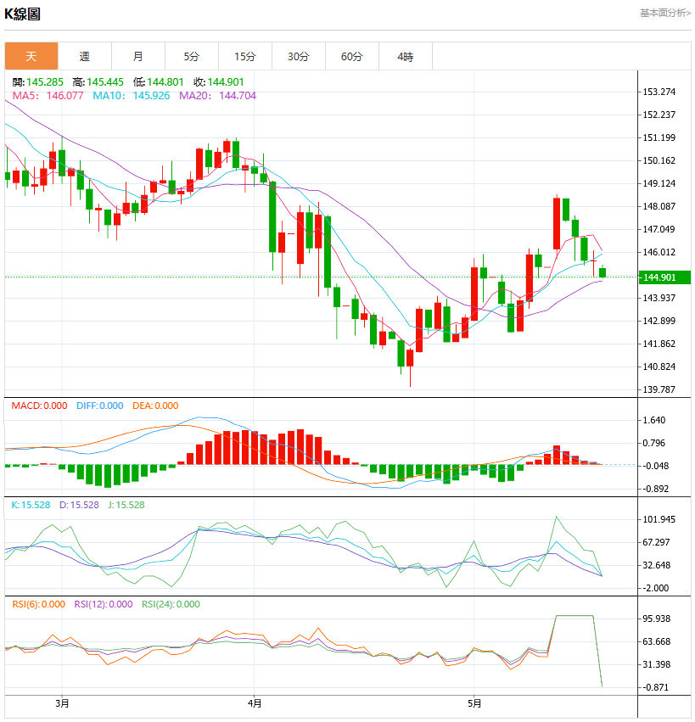Click the 1.640 MACD axis label
This screenshot has width=695, height=722.
(x=654, y=420)
